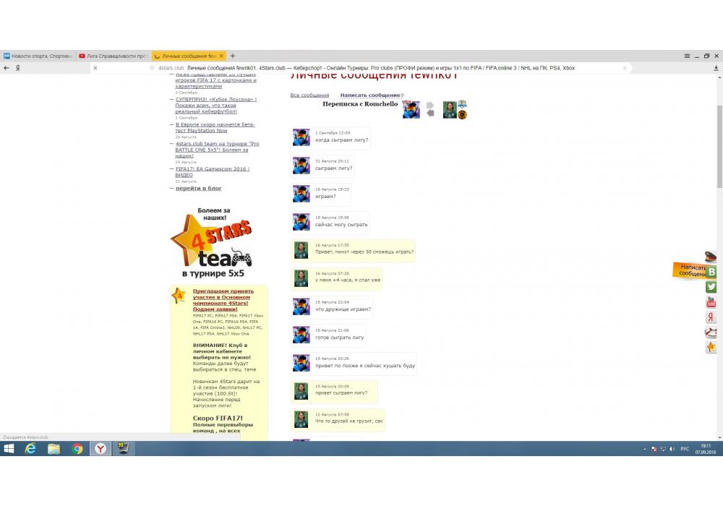Click the red Yandex 'Я' side icon
The image size is (723, 506).
point(711,317)
